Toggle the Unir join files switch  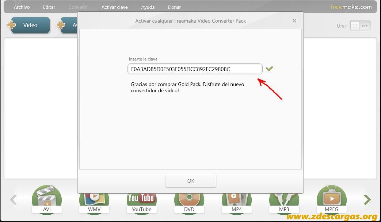pos(360,26)
